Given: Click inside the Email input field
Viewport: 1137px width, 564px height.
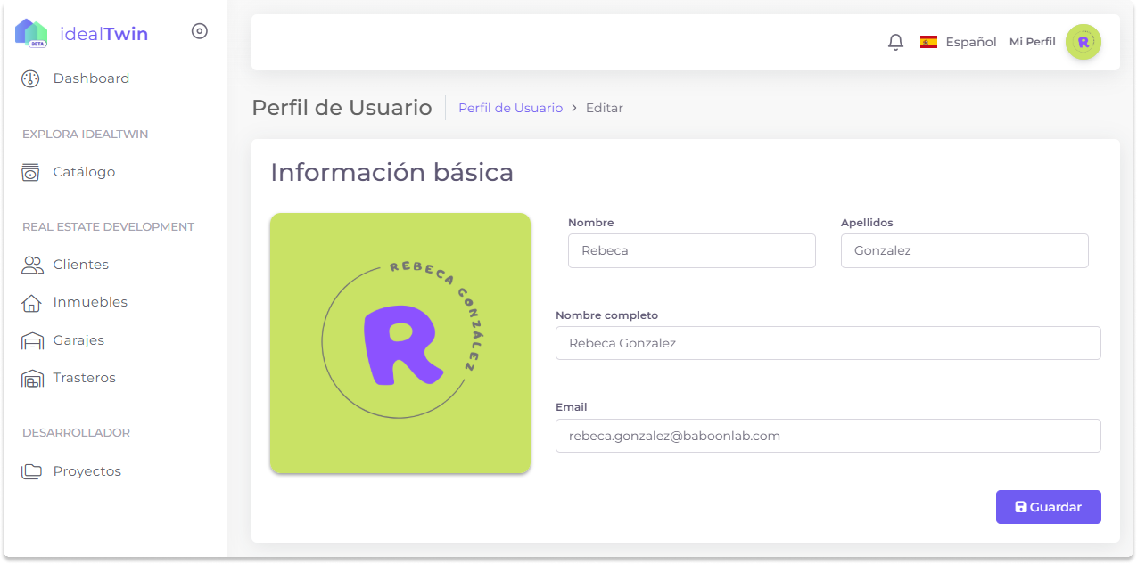Looking at the screenshot, I should (828, 436).
